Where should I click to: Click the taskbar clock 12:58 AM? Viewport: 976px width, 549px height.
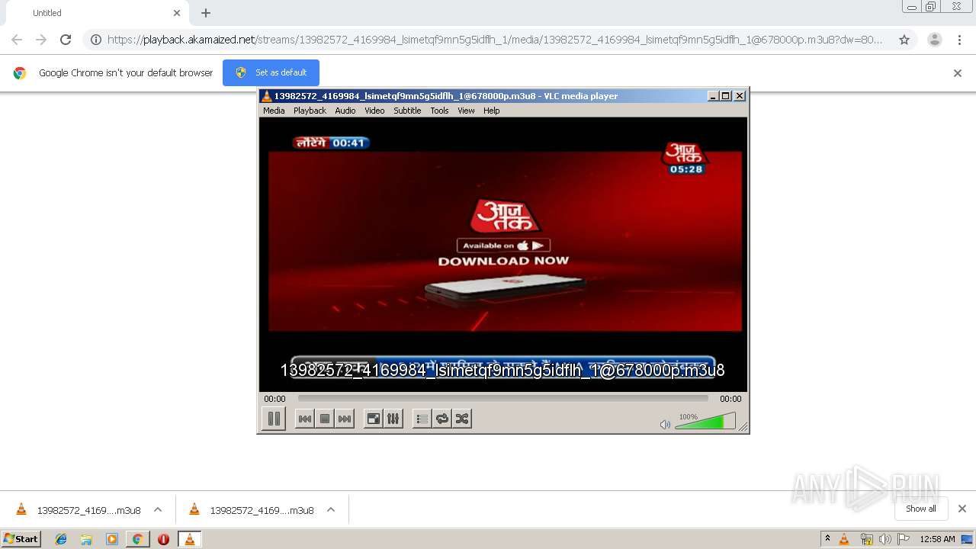(937, 539)
